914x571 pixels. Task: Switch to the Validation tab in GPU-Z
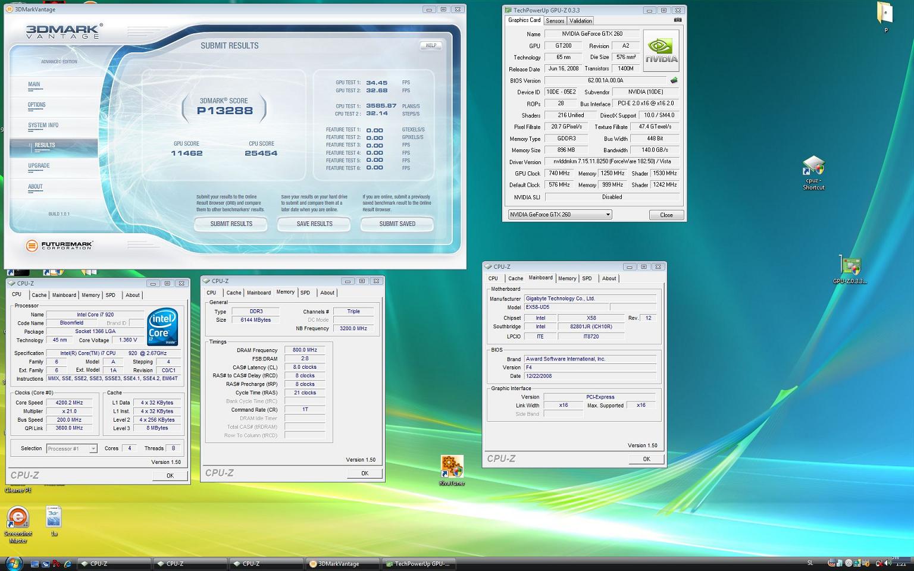point(581,21)
